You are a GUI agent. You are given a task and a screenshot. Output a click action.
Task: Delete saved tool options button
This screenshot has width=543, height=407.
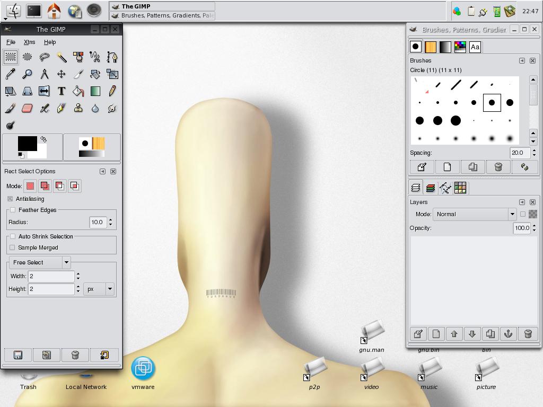click(75, 355)
